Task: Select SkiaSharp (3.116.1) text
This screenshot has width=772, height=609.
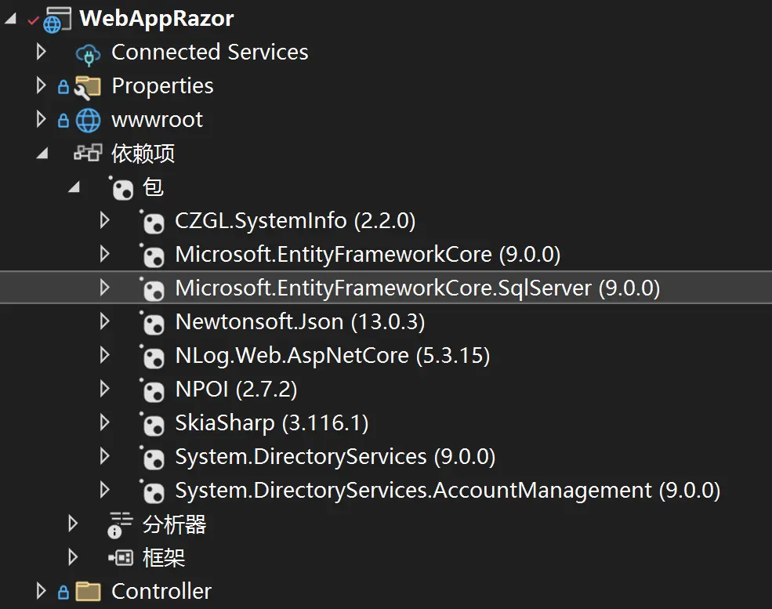Action: pos(272,423)
